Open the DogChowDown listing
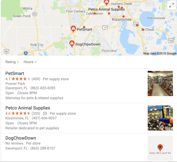Screen dimensions: 177x162 21,138
